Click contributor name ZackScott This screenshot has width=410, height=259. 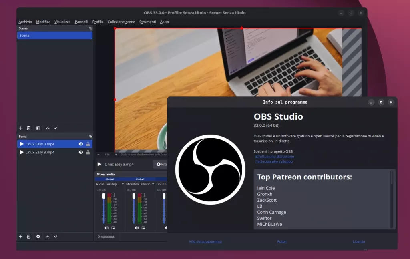click(x=267, y=200)
